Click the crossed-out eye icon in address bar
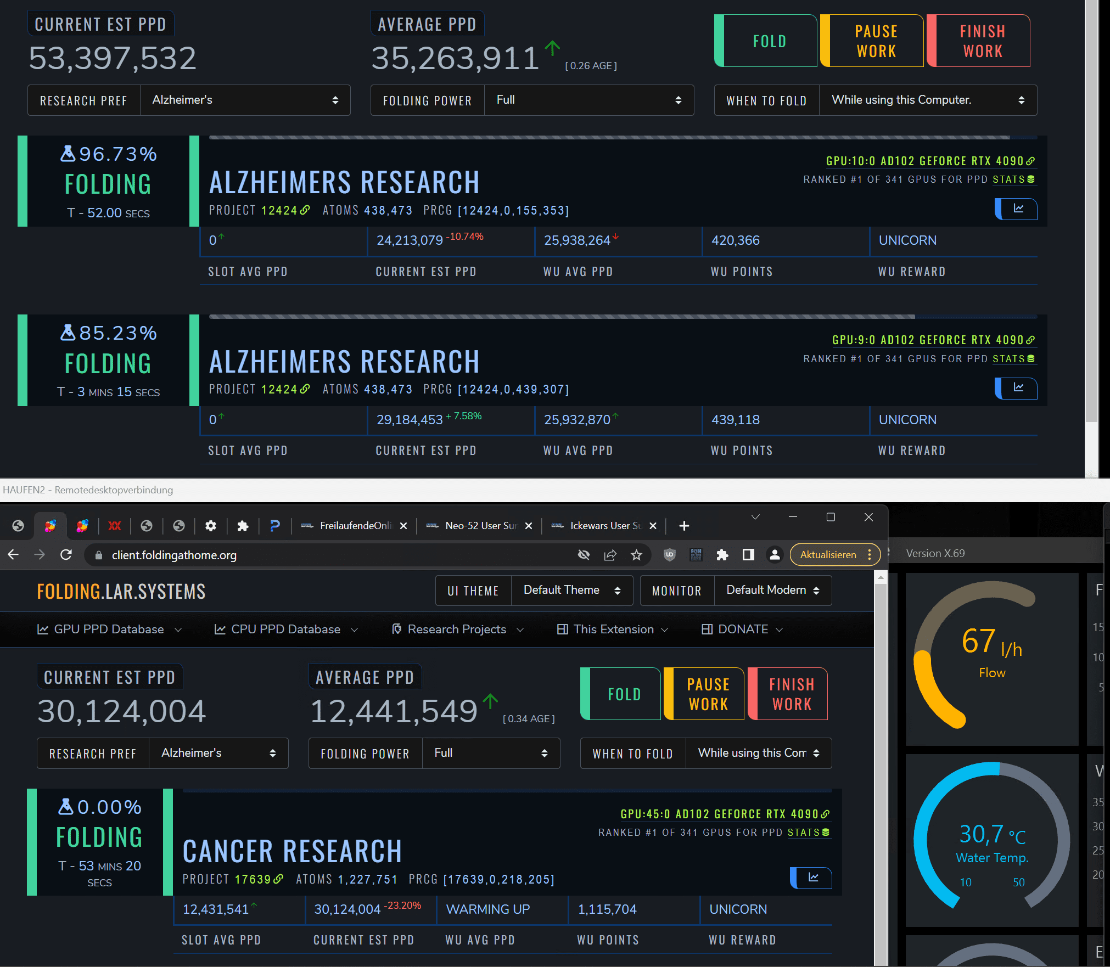This screenshot has height=967, width=1110. [x=584, y=555]
